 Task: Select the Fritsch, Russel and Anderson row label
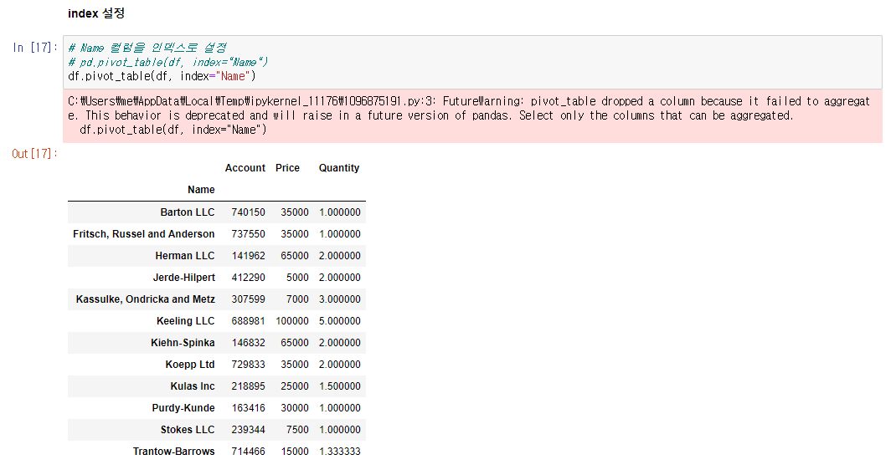pyautogui.click(x=144, y=233)
